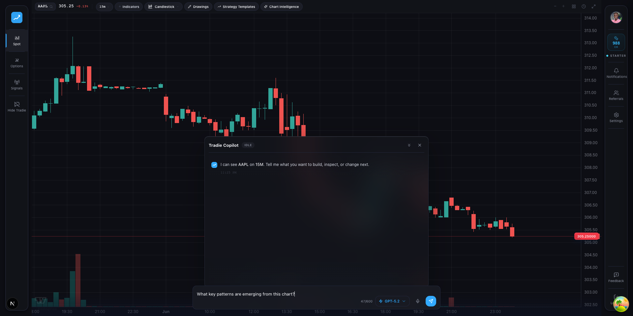Open the Drawings tools menu
Viewport: 633px width, 316px height.
tap(198, 7)
